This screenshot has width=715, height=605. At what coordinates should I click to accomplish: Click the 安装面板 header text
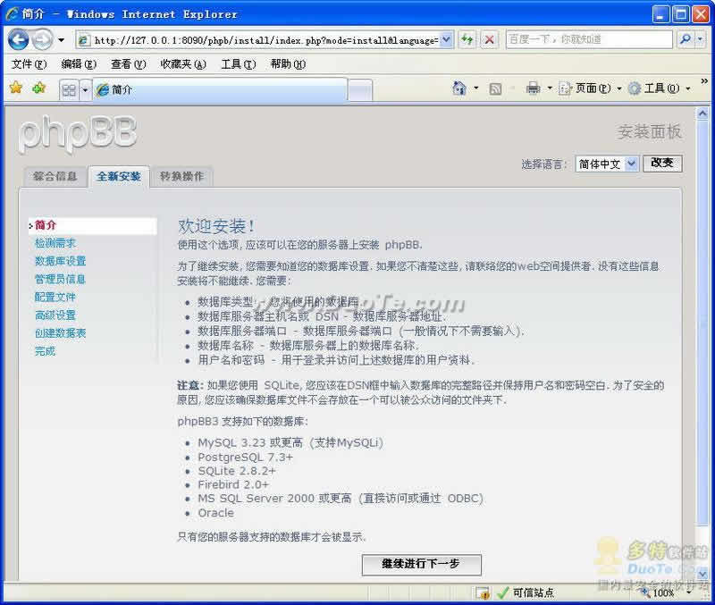tap(650, 131)
